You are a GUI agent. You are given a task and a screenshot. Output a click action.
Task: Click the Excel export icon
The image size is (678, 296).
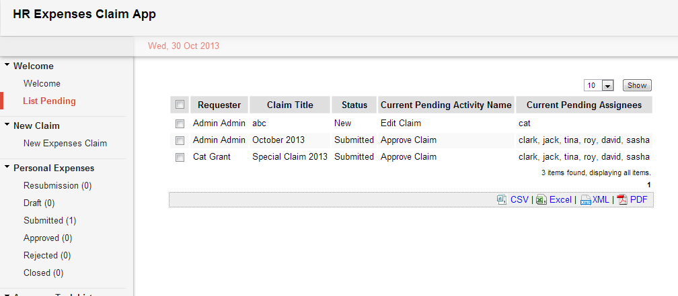point(541,200)
